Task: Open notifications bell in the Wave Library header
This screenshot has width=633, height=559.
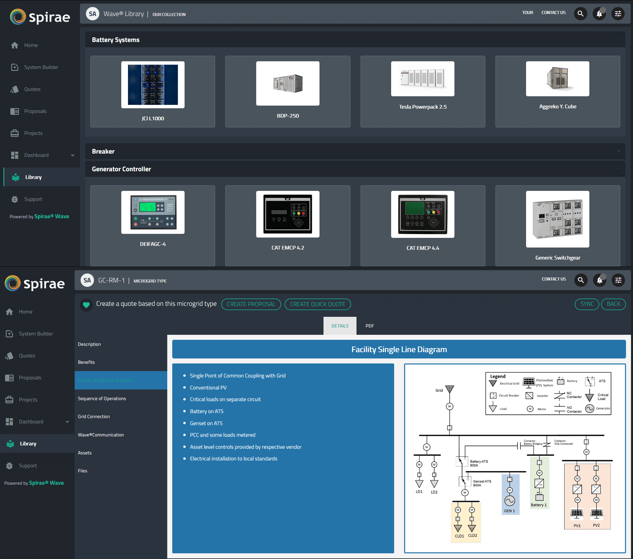Action: tap(599, 14)
